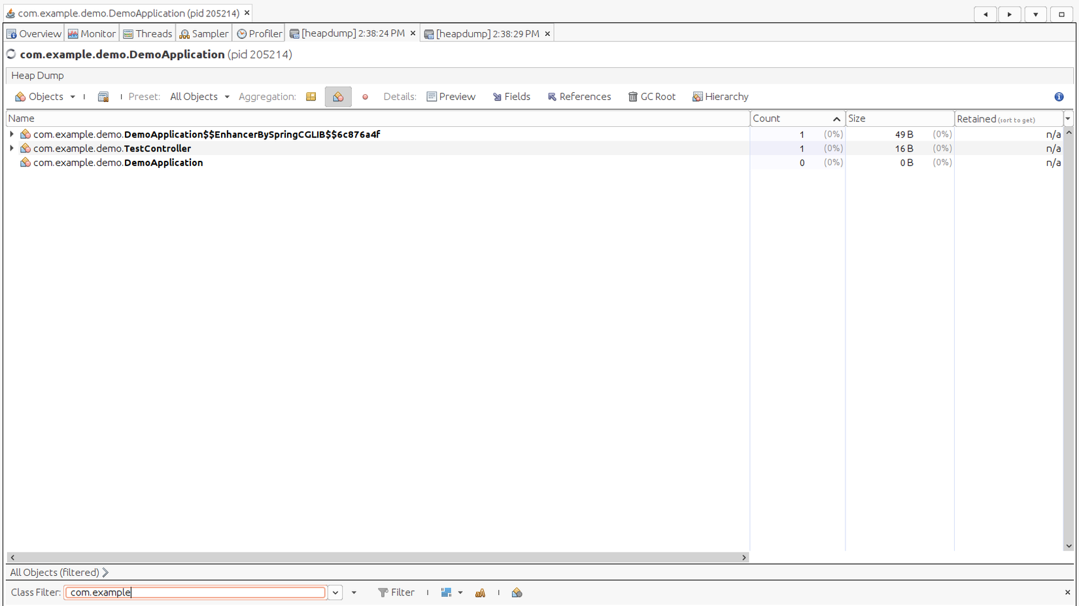1079x606 pixels.
Task: Toggle the Fields details view
Action: 511,97
